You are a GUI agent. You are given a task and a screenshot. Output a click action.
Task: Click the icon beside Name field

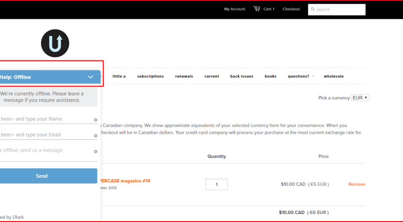coord(95,120)
